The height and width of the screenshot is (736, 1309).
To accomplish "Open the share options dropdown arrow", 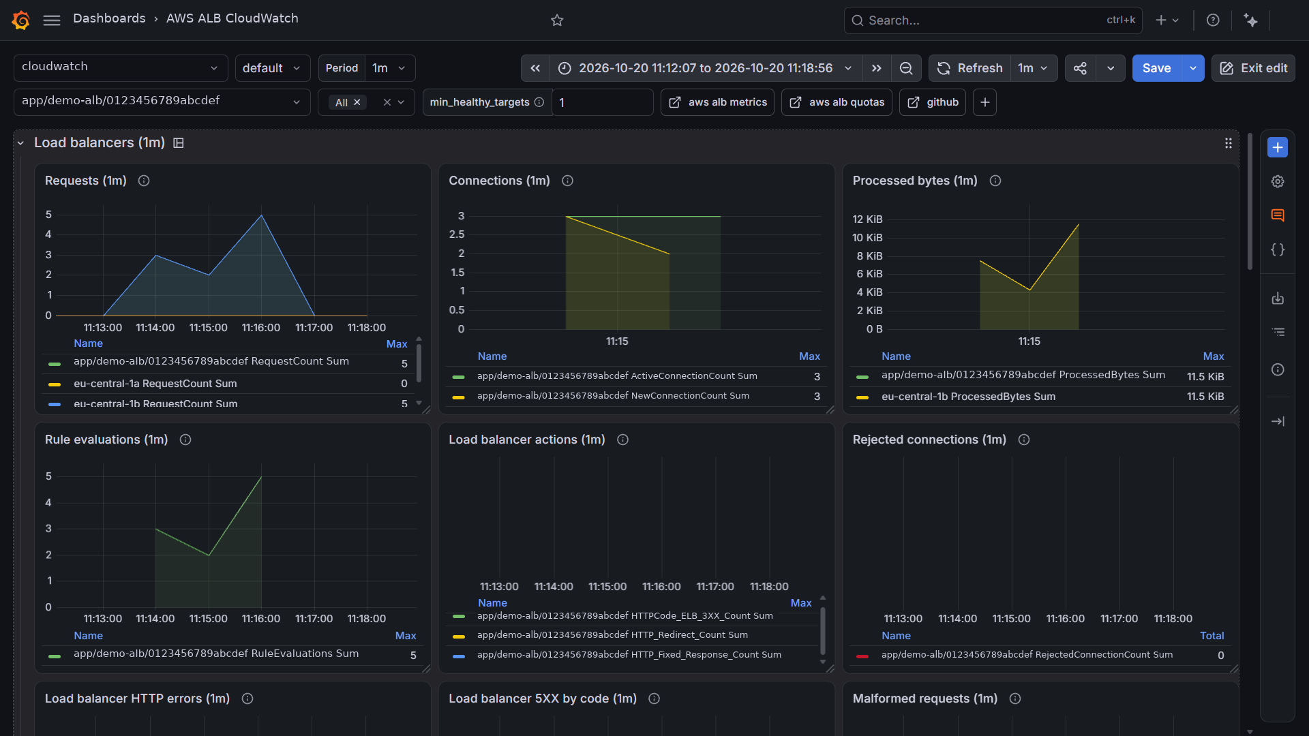I will coord(1111,68).
